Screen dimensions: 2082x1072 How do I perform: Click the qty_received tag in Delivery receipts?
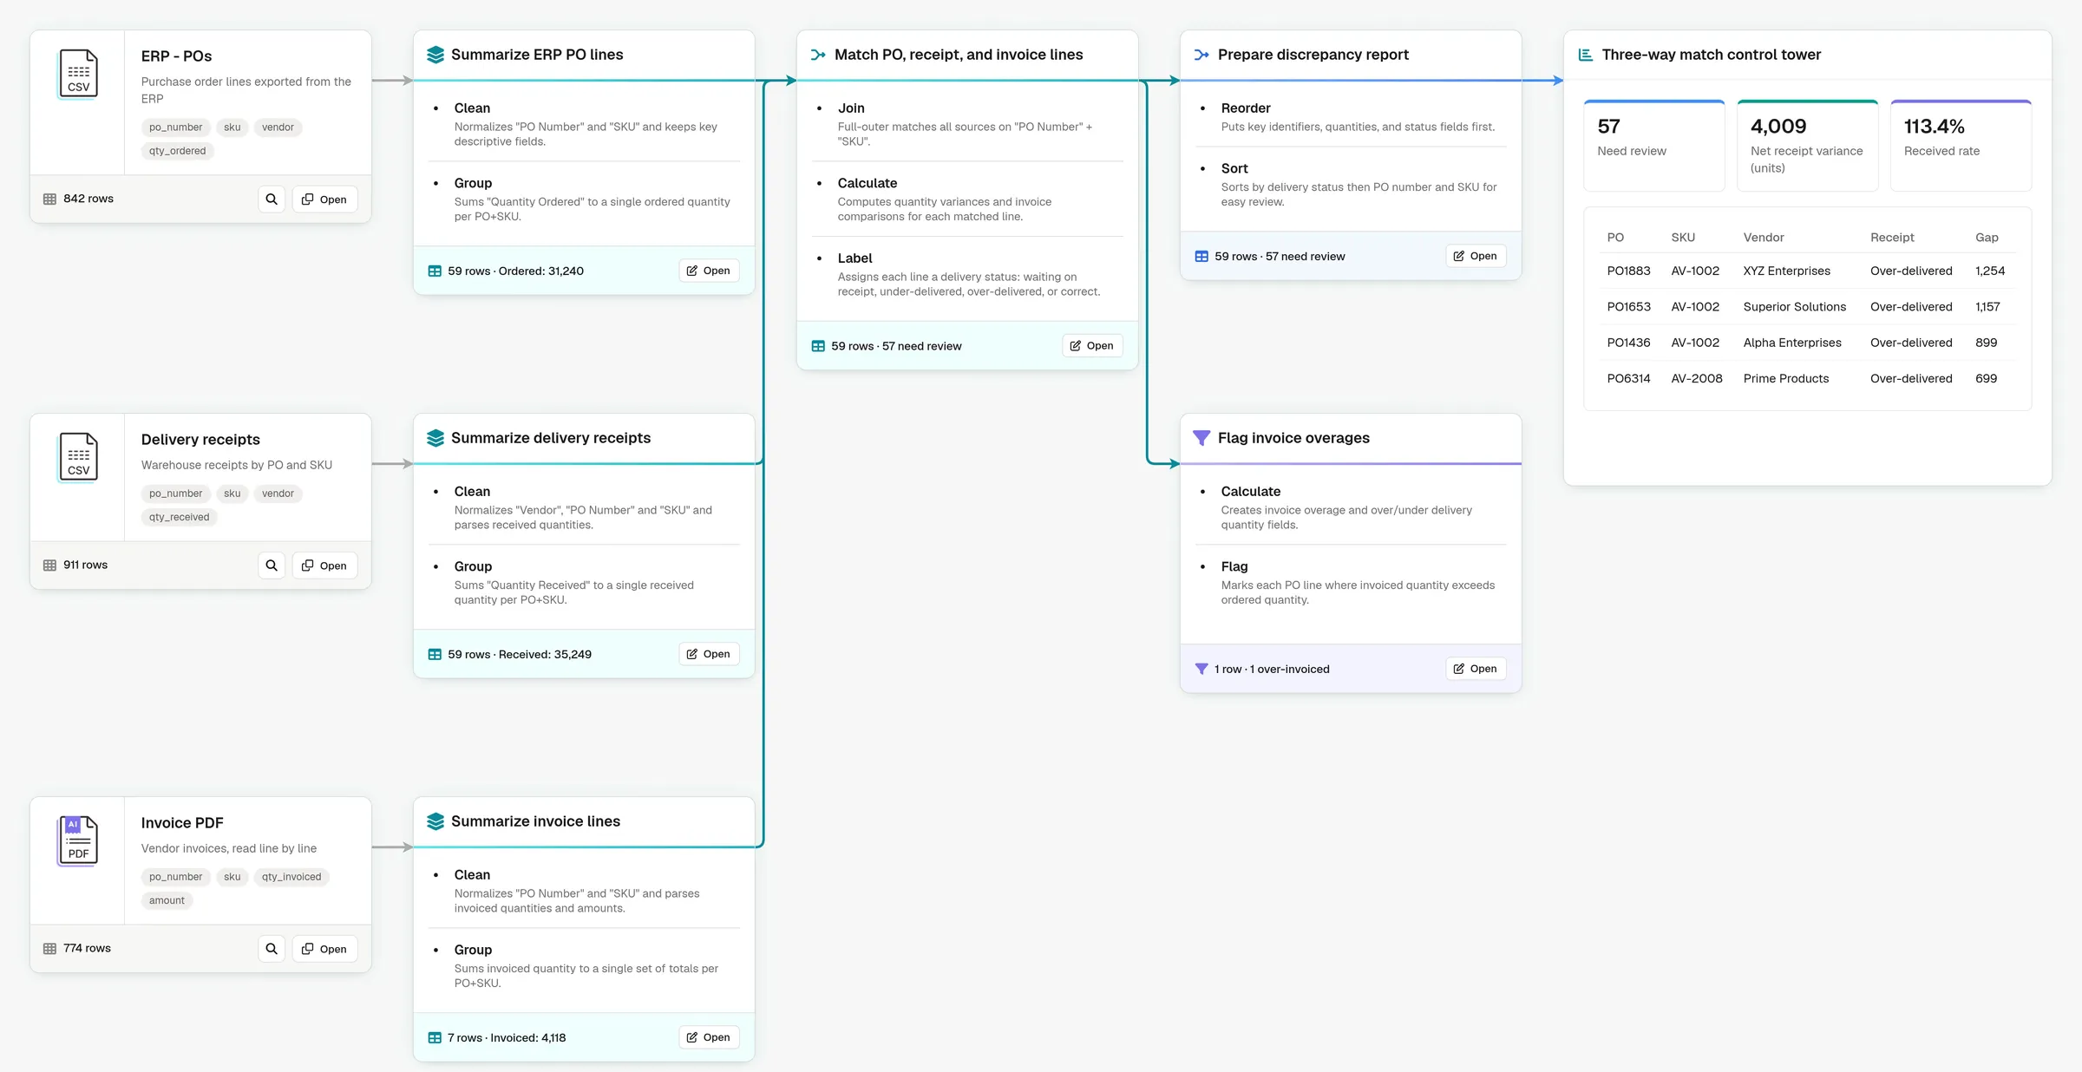pyautogui.click(x=179, y=517)
